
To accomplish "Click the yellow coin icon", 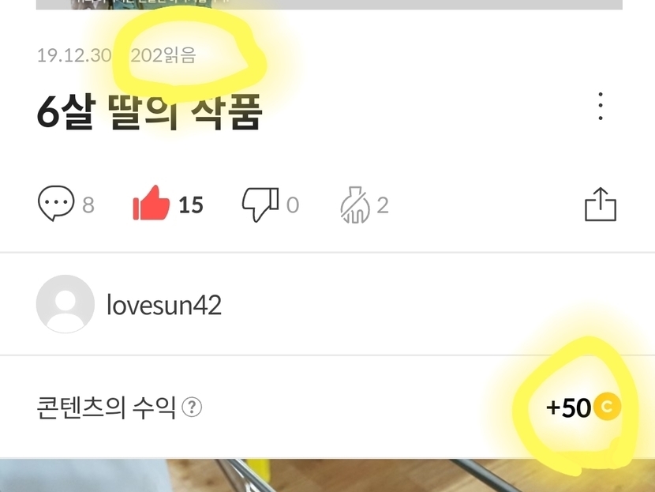I will point(608,407).
